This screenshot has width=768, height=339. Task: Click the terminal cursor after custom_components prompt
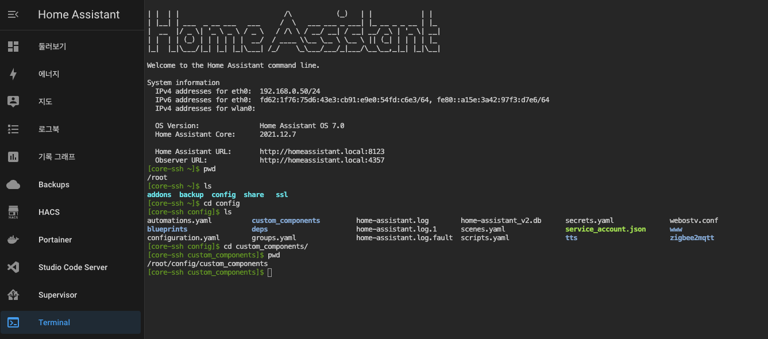click(270, 272)
